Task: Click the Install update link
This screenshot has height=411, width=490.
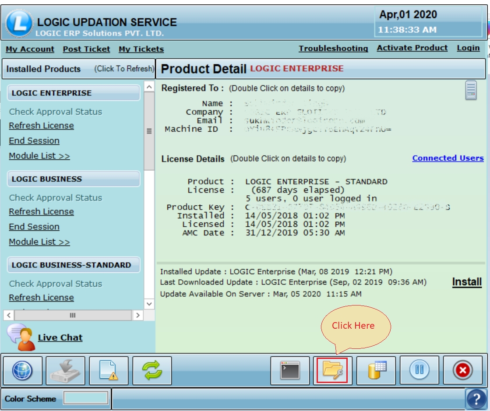Action: 467,282
